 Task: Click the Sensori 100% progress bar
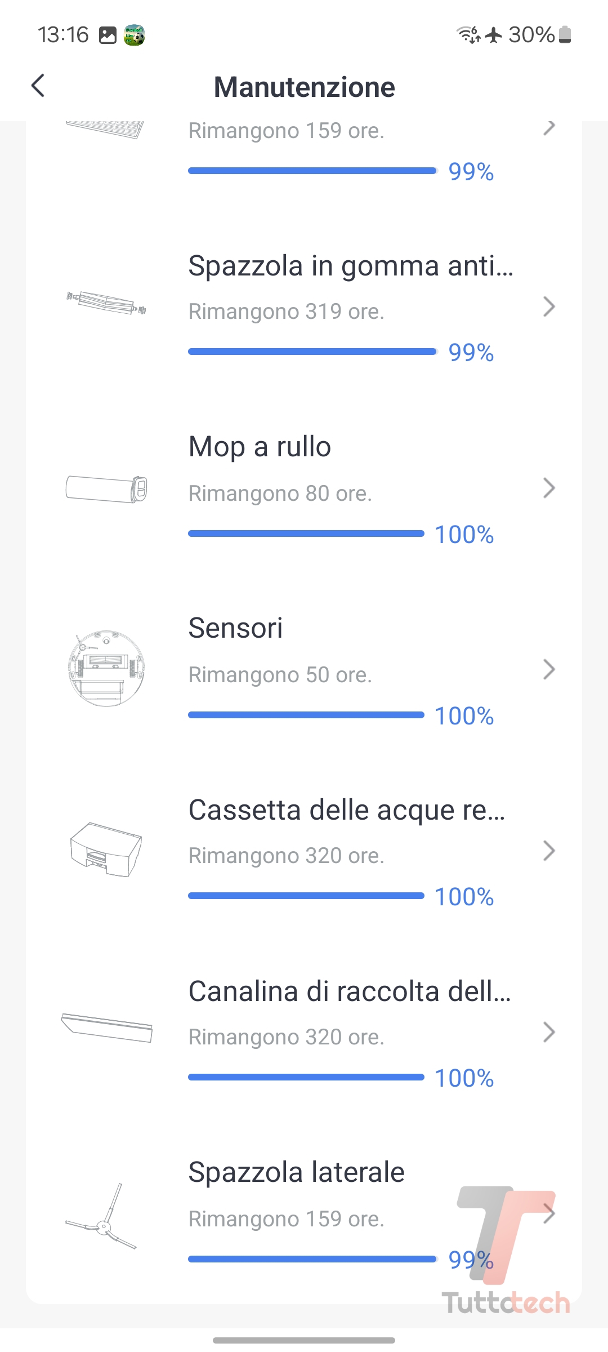click(306, 715)
